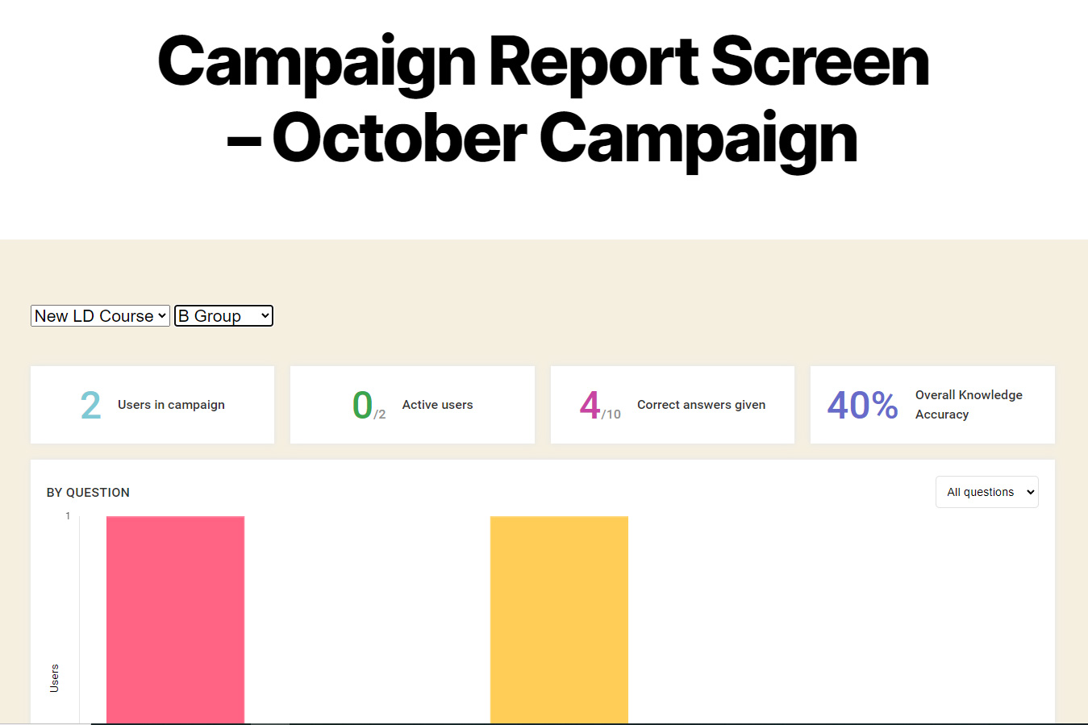Select the 'Active users' label text
This screenshot has width=1088, height=725.
(x=437, y=405)
